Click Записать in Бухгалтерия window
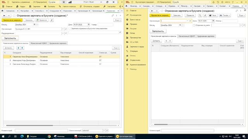This screenshot has width=248, height=139. coord(177,15)
